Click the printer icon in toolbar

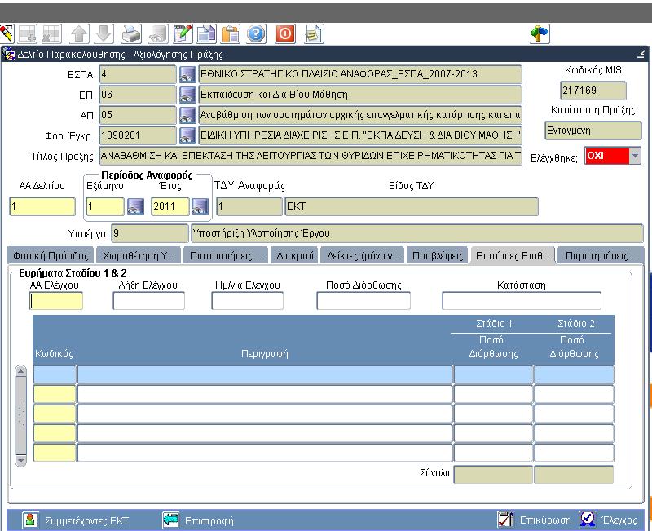pos(131,34)
